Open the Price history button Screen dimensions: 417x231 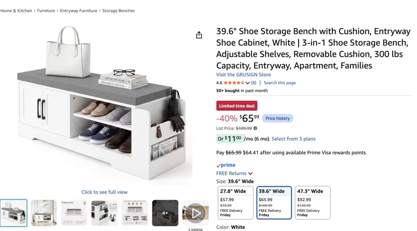pos(278,118)
